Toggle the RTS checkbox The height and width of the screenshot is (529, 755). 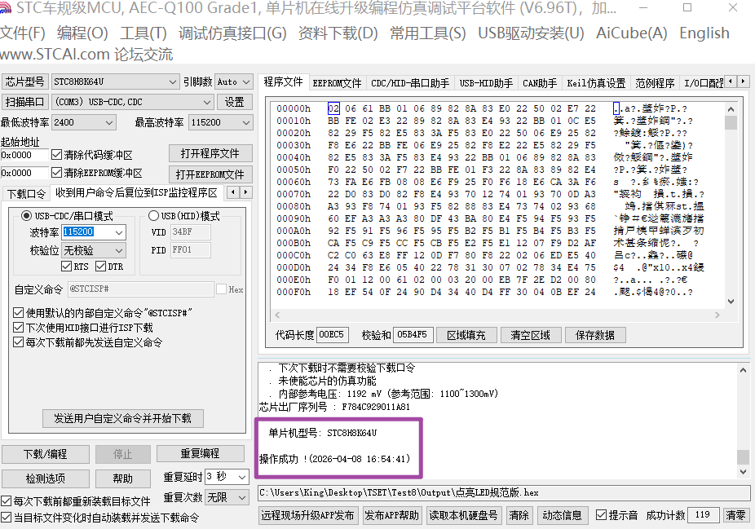coord(66,267)
